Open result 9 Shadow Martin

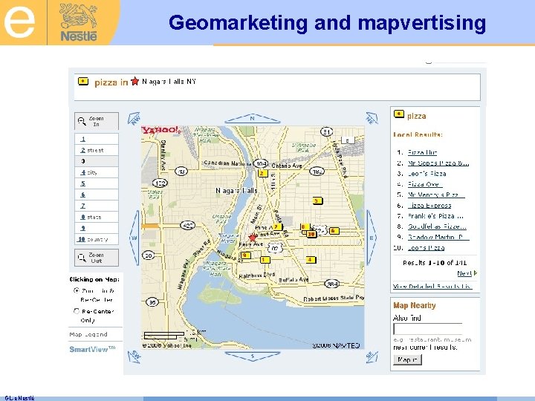438,237
